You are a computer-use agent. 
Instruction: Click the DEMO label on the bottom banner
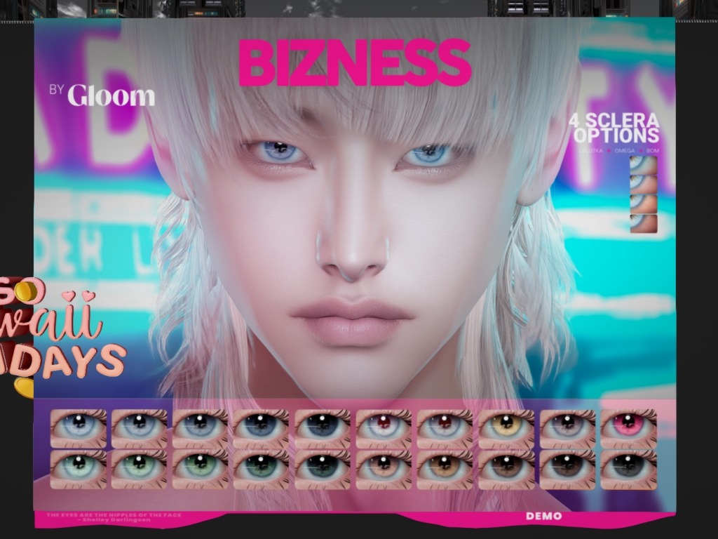(543, 517)
